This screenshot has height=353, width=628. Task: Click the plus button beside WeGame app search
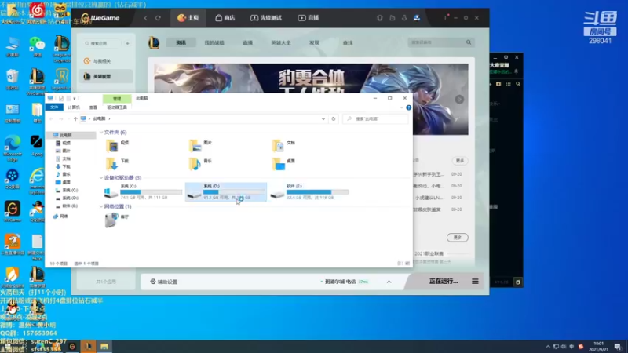click(x=127, y=43)
